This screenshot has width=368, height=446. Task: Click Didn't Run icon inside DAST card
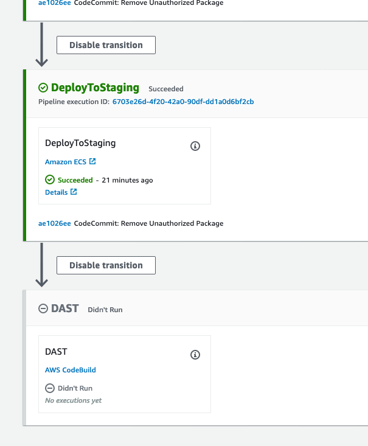point(50,388)
